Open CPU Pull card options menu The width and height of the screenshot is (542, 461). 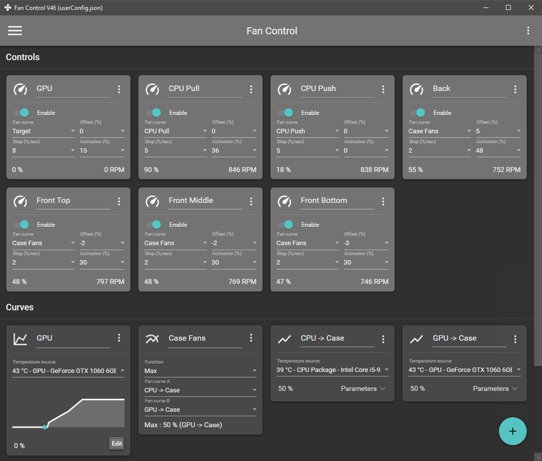(251, 89)
